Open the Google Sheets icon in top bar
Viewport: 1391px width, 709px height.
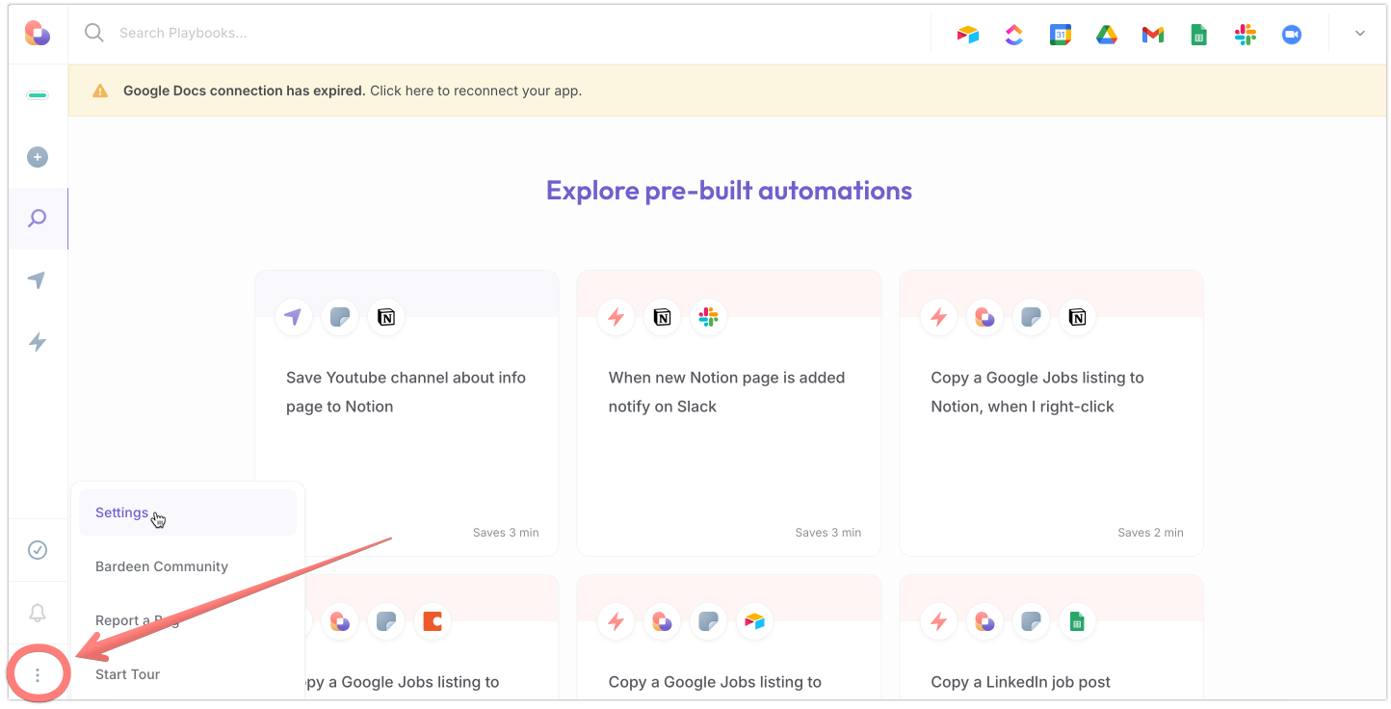(x=1198, y=35)
